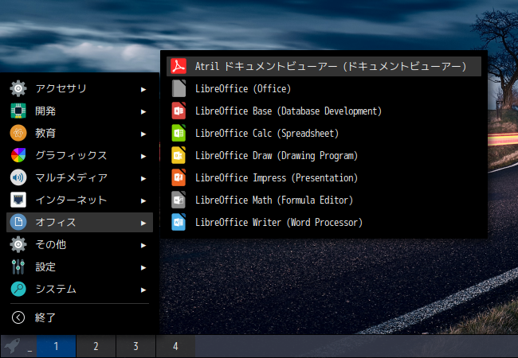Click the magnifier icon beside システム

point(18,289)
